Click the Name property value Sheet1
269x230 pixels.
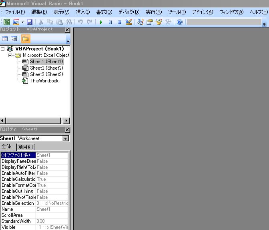pos(52,209)
